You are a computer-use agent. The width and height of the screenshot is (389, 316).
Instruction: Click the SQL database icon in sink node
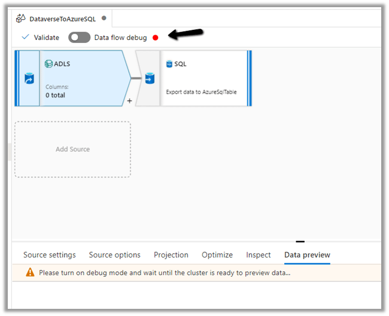(x=169, y=64)
